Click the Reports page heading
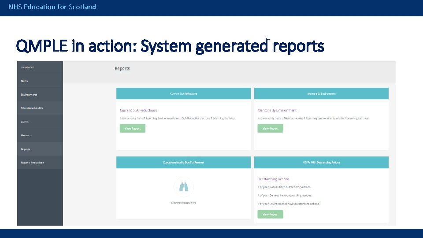The image size is (423, 238). (x=122, y=68)
